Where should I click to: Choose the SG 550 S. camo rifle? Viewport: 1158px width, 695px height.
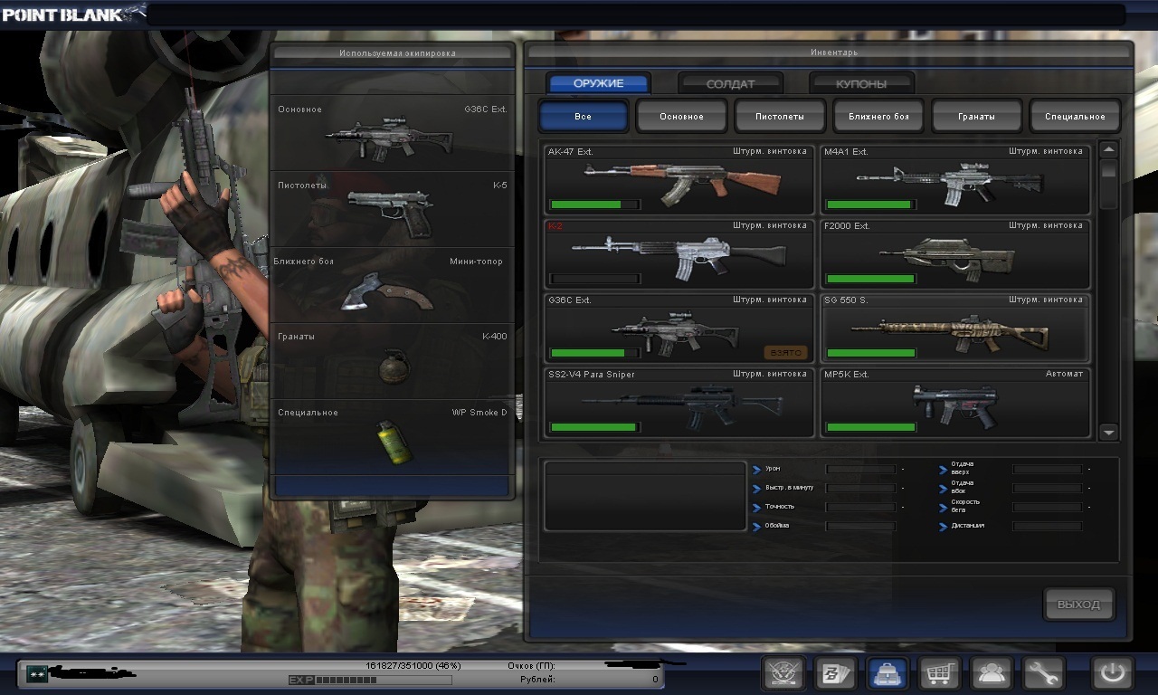[954, 328]
